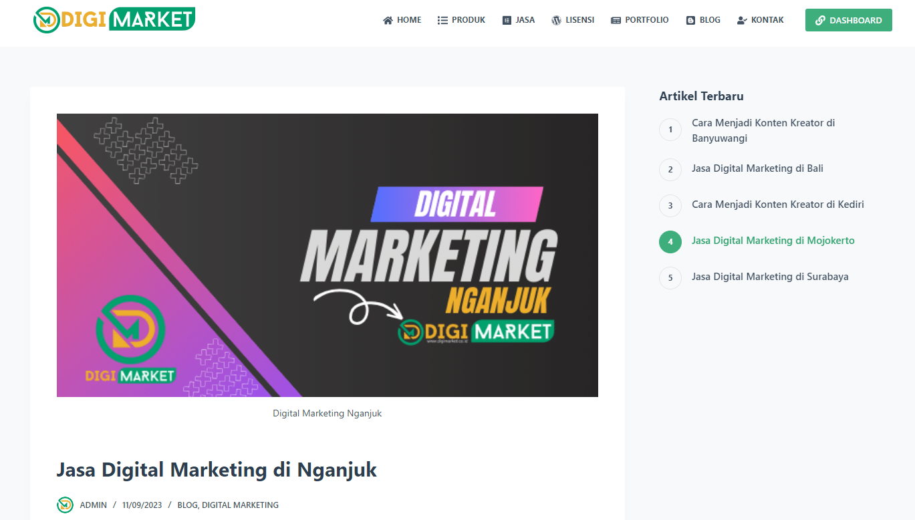Open the KONTAK menu item
Screen dimensions: 915x520
point(760,20)
